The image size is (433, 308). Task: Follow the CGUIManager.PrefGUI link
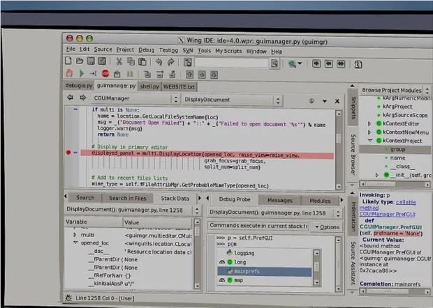[x=388, y=214]
